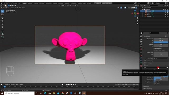Activate the 3D Cursor tool
This screenshot has width=169, height=95.
pos(2,14)
